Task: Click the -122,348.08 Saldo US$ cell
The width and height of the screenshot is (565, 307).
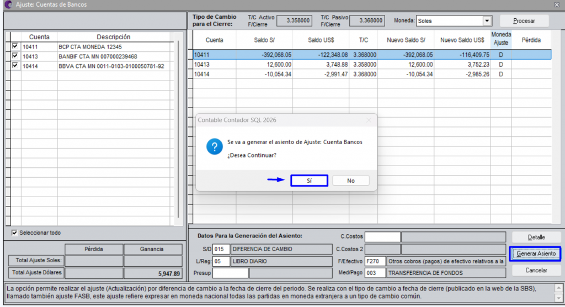Action: (x=321, y=55)
